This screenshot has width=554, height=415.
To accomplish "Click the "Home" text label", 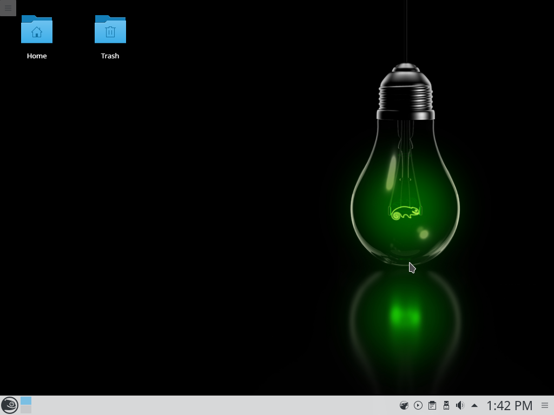I will tap(37, 56).
